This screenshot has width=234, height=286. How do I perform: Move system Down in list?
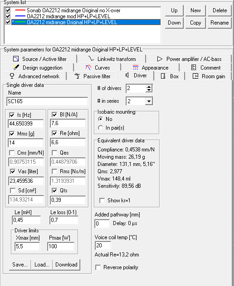[174, 23]
